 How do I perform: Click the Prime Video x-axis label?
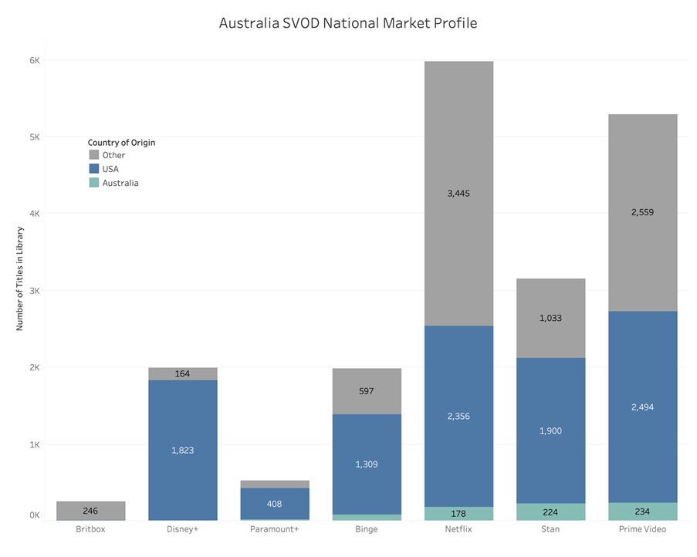(643, 529)
